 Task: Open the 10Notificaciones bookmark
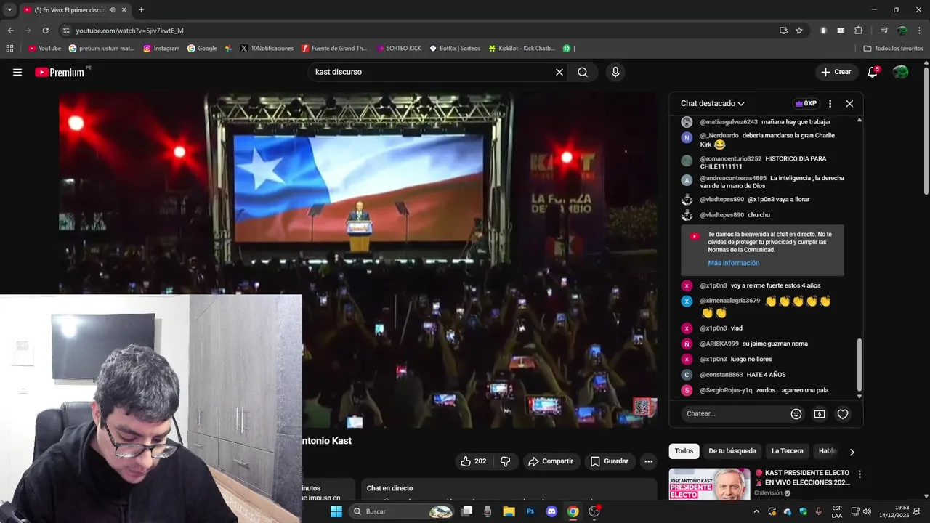click(x=266, y=49)
